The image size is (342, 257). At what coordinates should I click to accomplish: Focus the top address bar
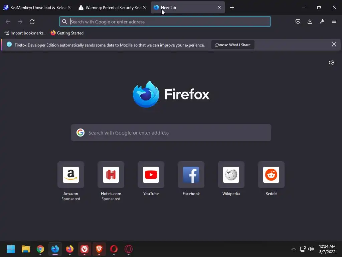165,22
